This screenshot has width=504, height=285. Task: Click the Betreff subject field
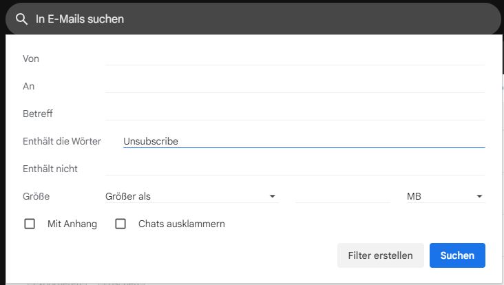[x=295, y=114]
